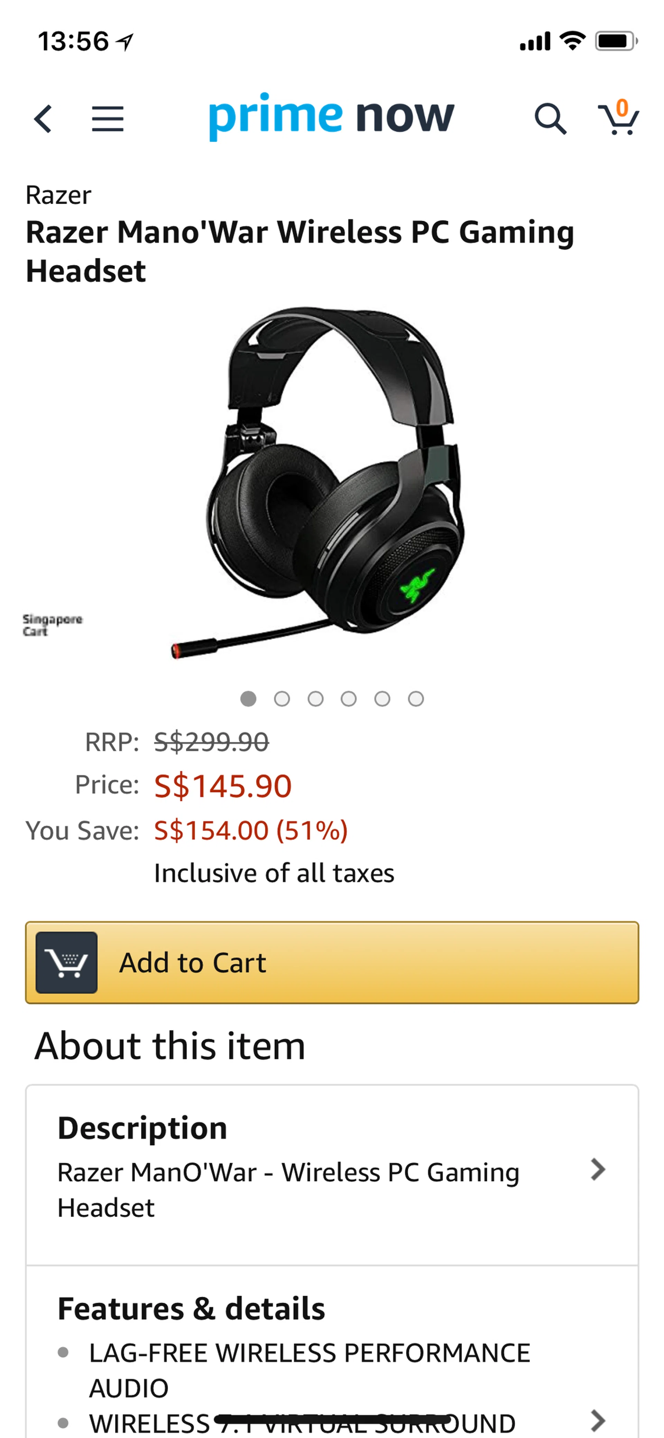664x1438 pixels.
Task: Tap the back arrow icon
Action: point(43,119)
